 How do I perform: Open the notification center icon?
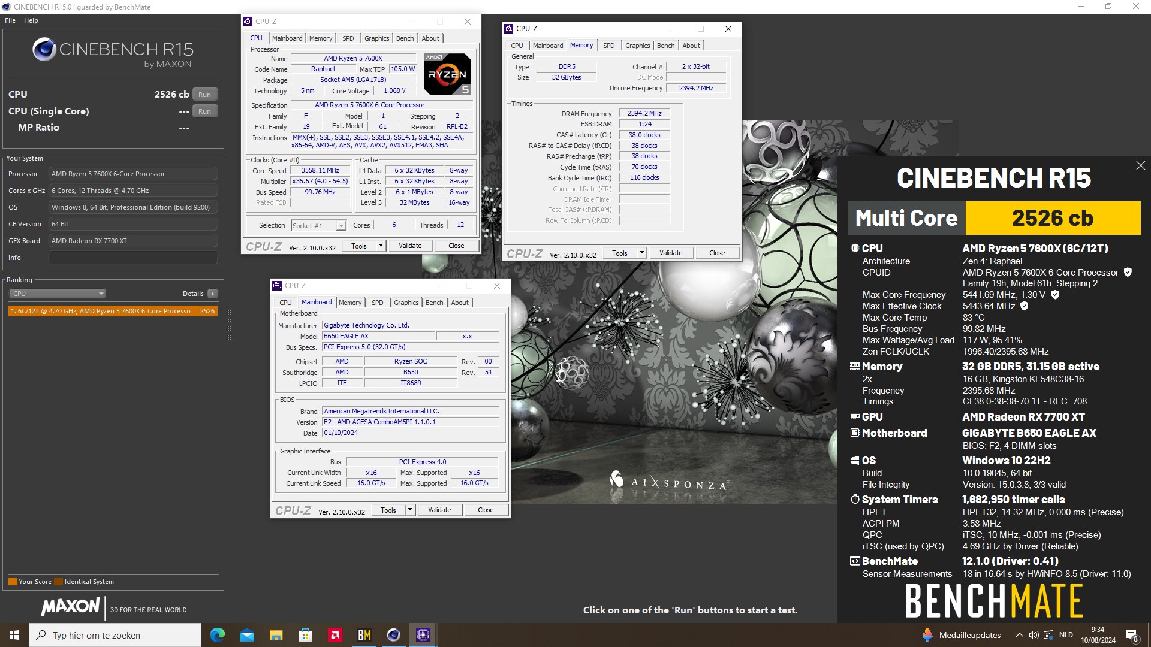tap(1132, 635)
